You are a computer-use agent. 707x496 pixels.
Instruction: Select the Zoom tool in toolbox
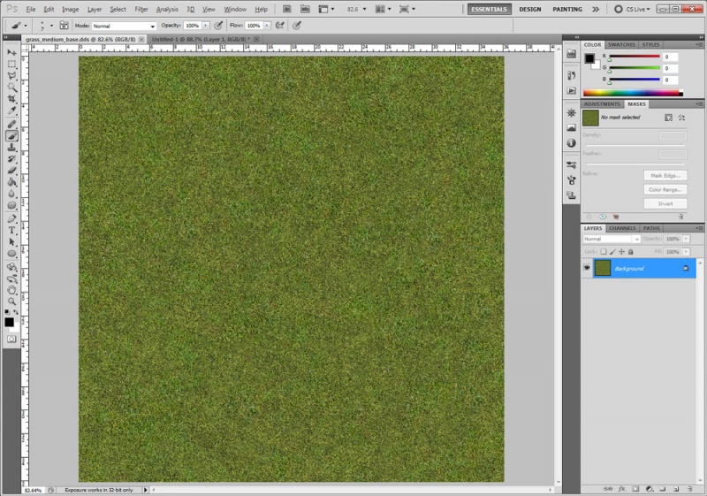pos(12,301)
